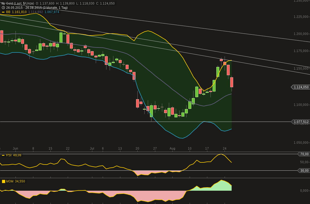Click the middle band value 1.114,892 in legend
This screenshot has width=310, height=204.
tap(35, 12)
